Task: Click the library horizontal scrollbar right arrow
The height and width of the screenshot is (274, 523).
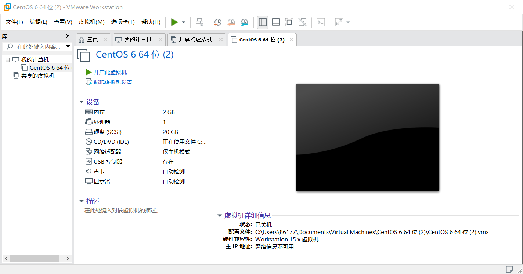Action: point(68,258)
